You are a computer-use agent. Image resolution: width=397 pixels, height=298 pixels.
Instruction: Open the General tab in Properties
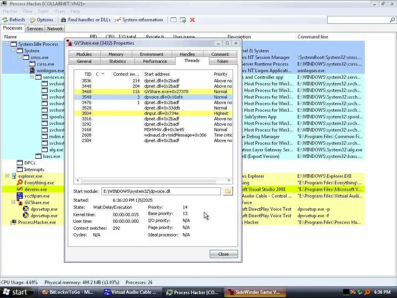tap(84, 61)
